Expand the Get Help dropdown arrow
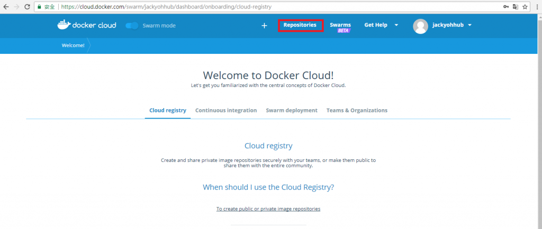The width and height of the screenshot is (542, 229). point(396,25)
